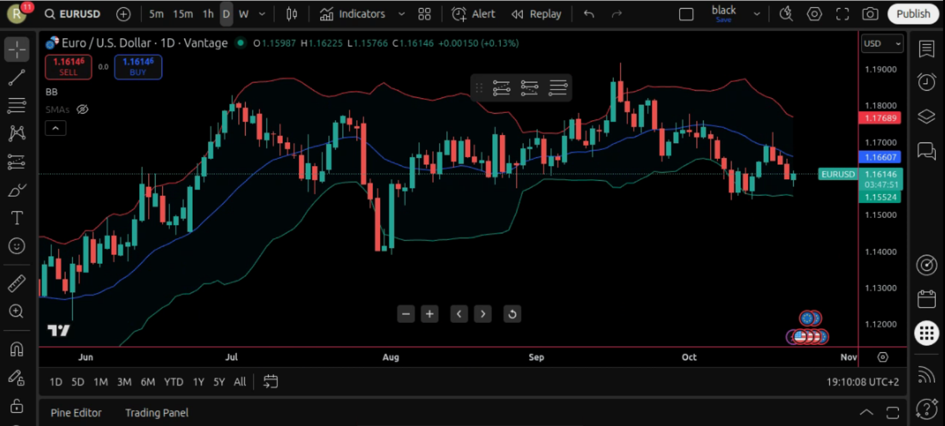Screen dimensions: 945x426
Task: Create an Alert
Action: [473, 14]
